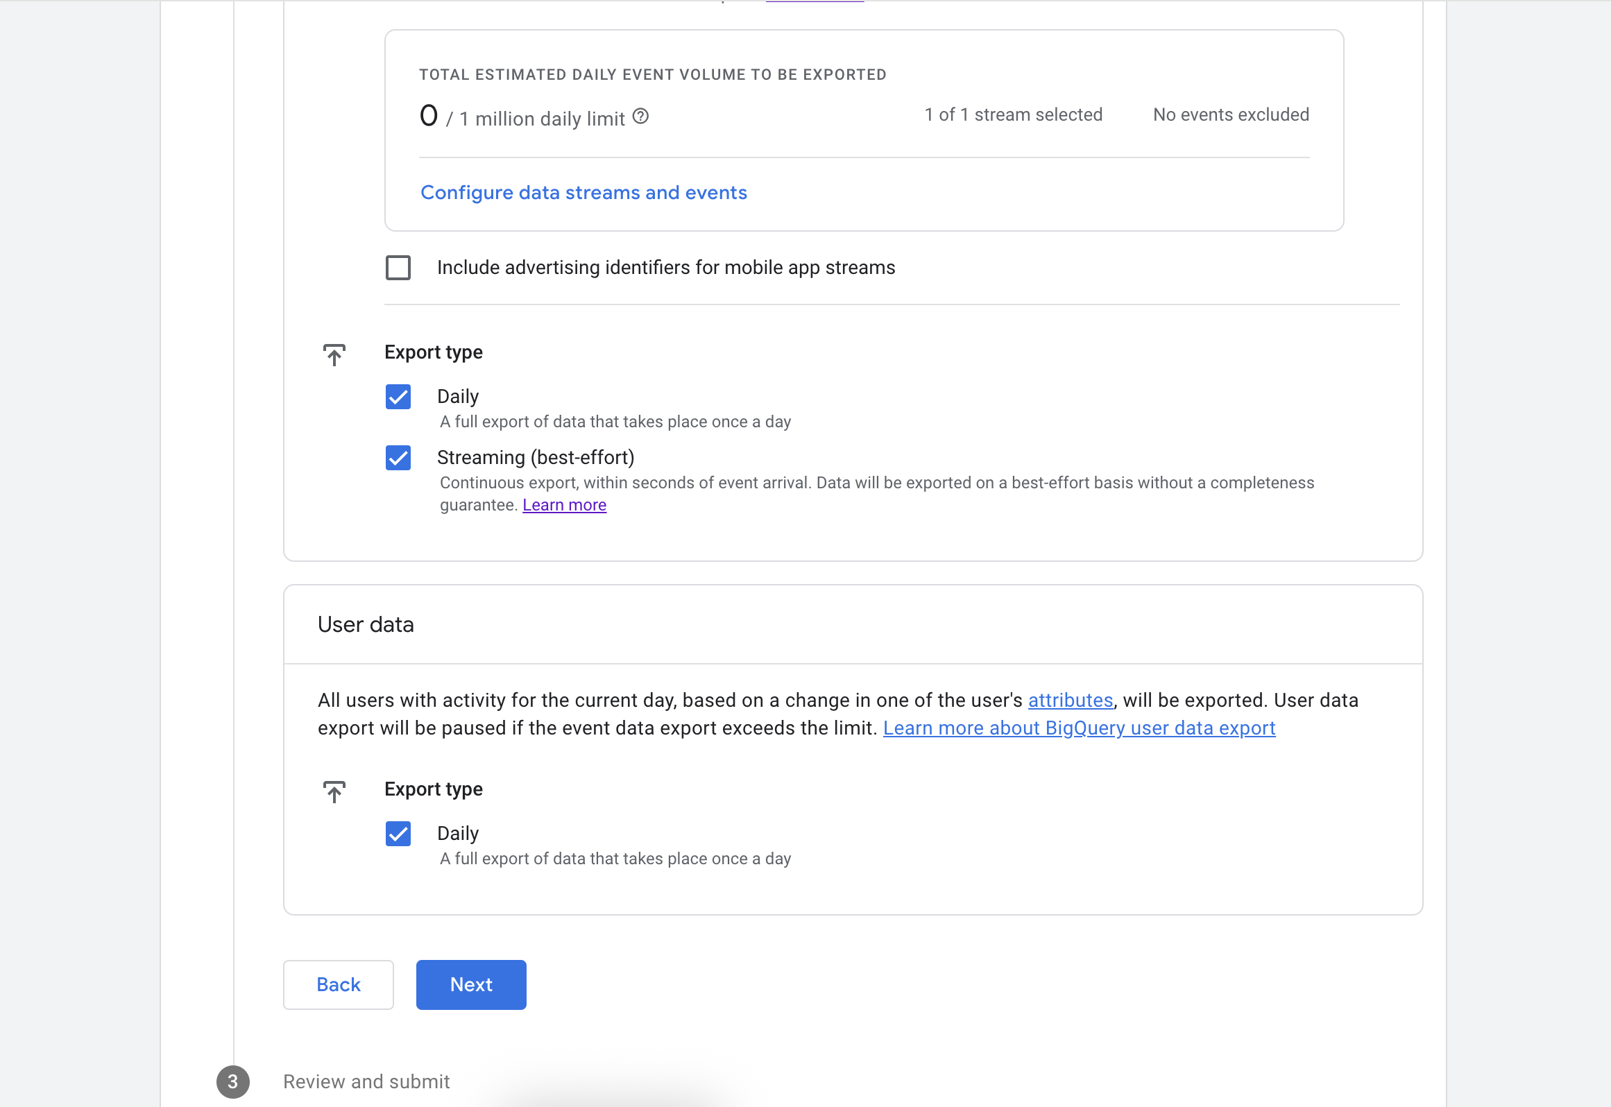This screenshot has height=1107, width=1611.
Task: Click the advertising identifiers checkbox label text
Action: [666, 268]
